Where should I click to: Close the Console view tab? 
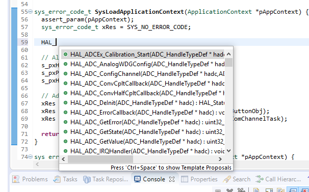(172, 179)
